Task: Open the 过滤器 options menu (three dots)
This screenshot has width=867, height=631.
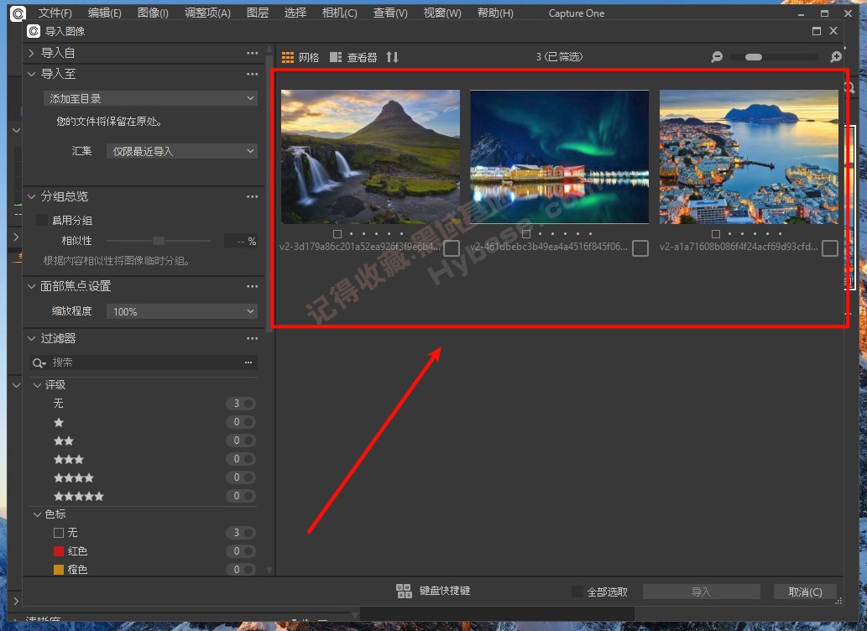Action: click(x=252, y=338)
